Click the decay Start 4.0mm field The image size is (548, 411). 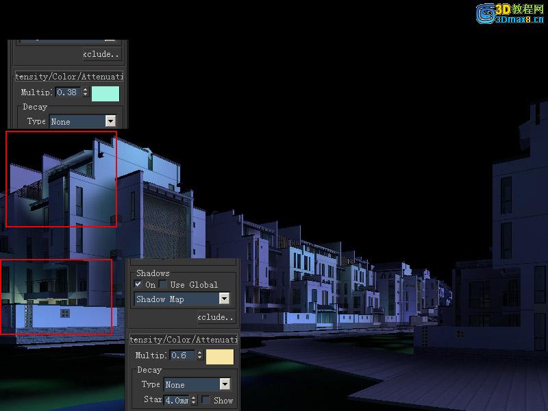177,400
